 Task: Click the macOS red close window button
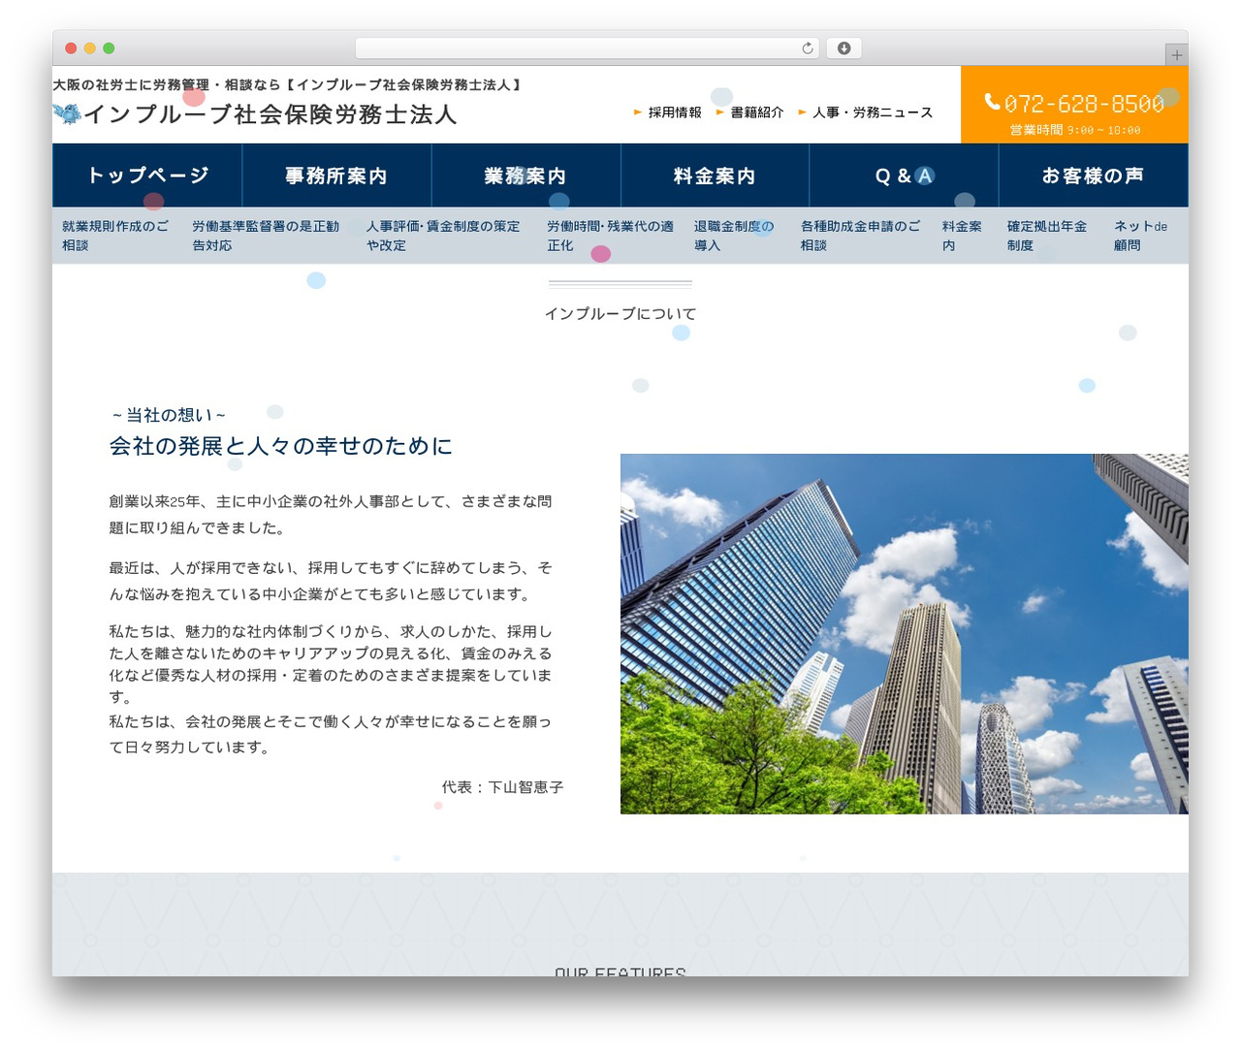point(71,48)
